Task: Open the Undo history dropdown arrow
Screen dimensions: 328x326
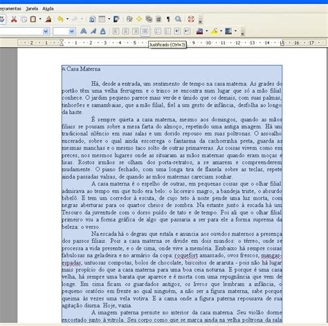Action: [67, 19]
